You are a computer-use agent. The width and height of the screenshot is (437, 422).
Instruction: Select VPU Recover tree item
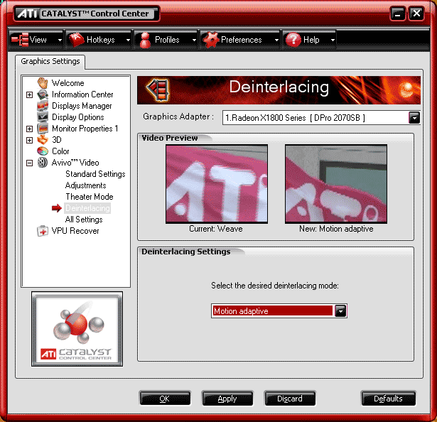pyautogui.click(x=75, y=231)
